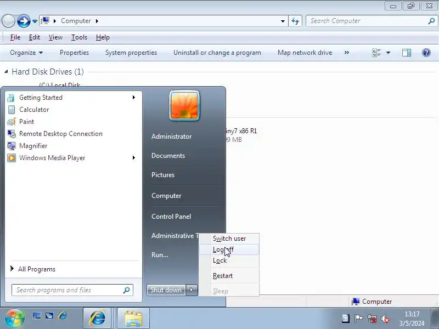Open Run... from Start menu
439x329 pixels.
[160, 254]
